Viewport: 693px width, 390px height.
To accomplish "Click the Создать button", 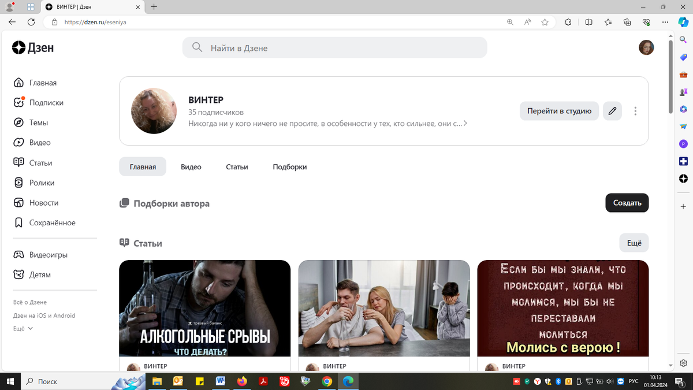I will click(x=627, y=203).
